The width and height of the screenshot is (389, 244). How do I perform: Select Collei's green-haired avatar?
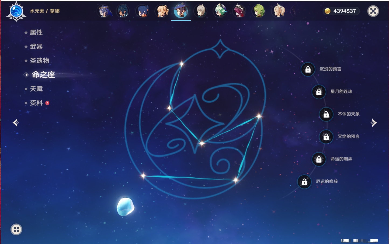(x=259, y=11)
